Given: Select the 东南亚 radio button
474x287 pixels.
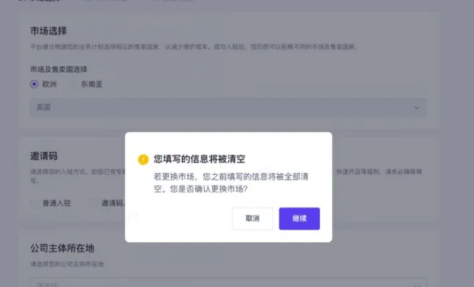Looking at the screenshot, I should [x=73, y=84].
